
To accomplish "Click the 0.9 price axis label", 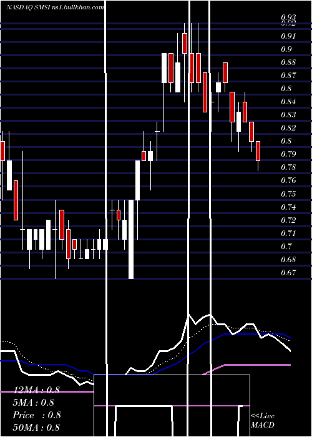I will 286,49.
